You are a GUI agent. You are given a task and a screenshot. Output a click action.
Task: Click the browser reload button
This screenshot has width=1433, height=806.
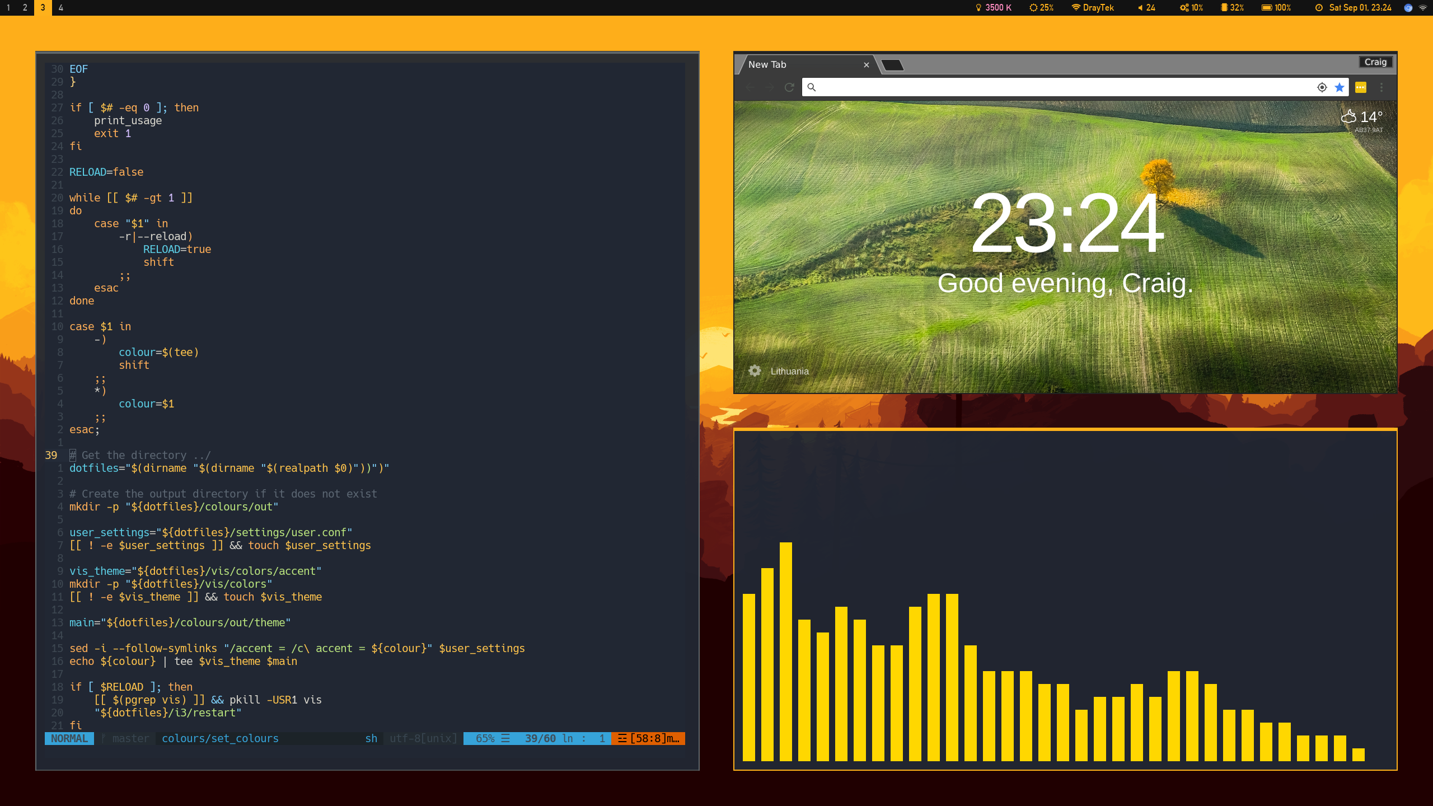[789, 87]
